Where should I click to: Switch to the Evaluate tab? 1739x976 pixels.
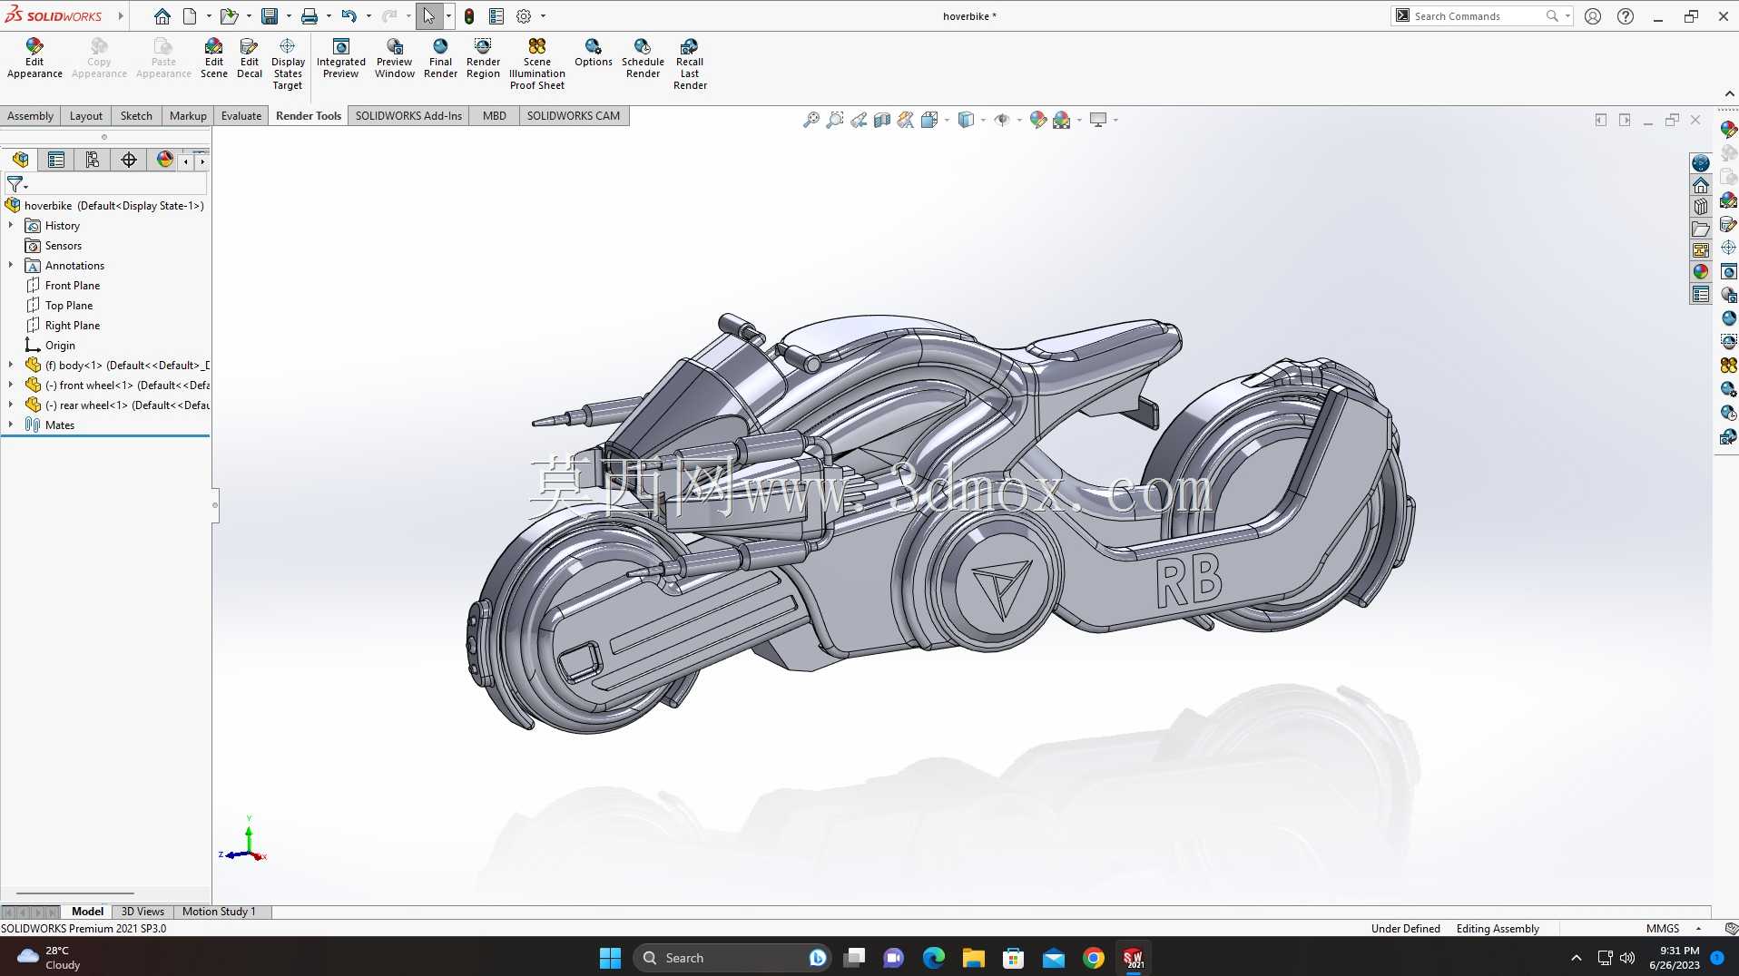241,116
